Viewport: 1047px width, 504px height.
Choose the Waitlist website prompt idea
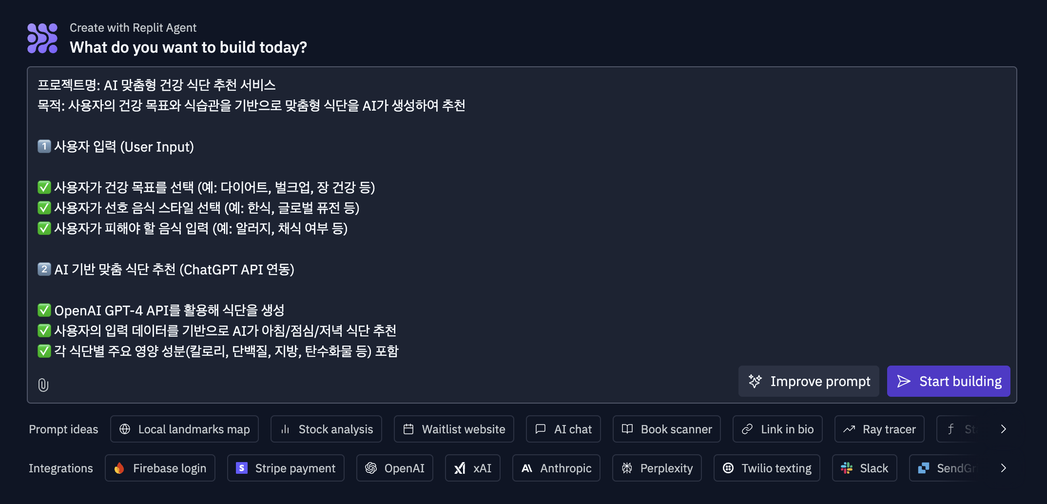click(454, 429)
